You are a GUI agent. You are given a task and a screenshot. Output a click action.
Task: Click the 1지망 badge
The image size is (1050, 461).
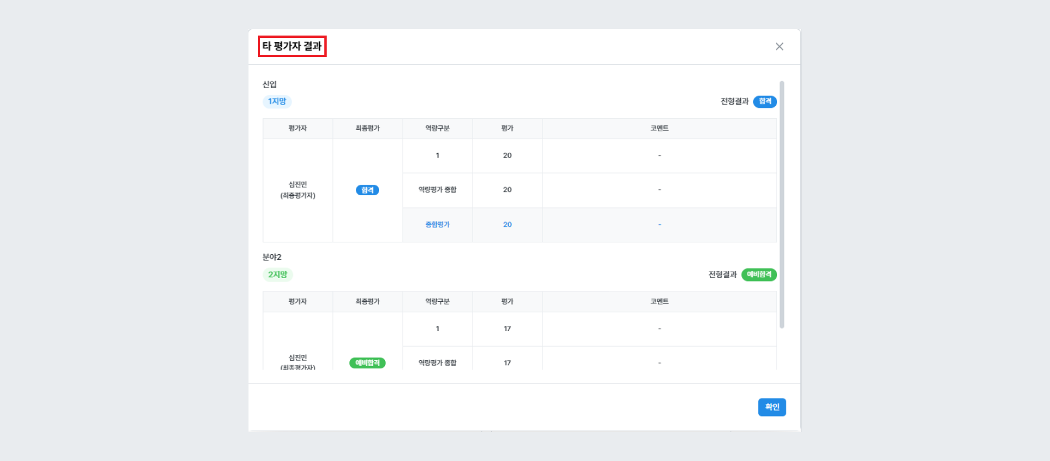(277, 101)
